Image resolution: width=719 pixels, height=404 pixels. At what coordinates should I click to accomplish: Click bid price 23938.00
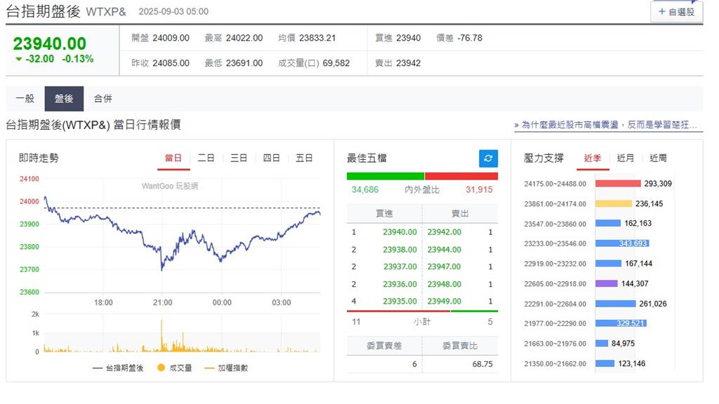pyautogui.click(x=400, y=250)
